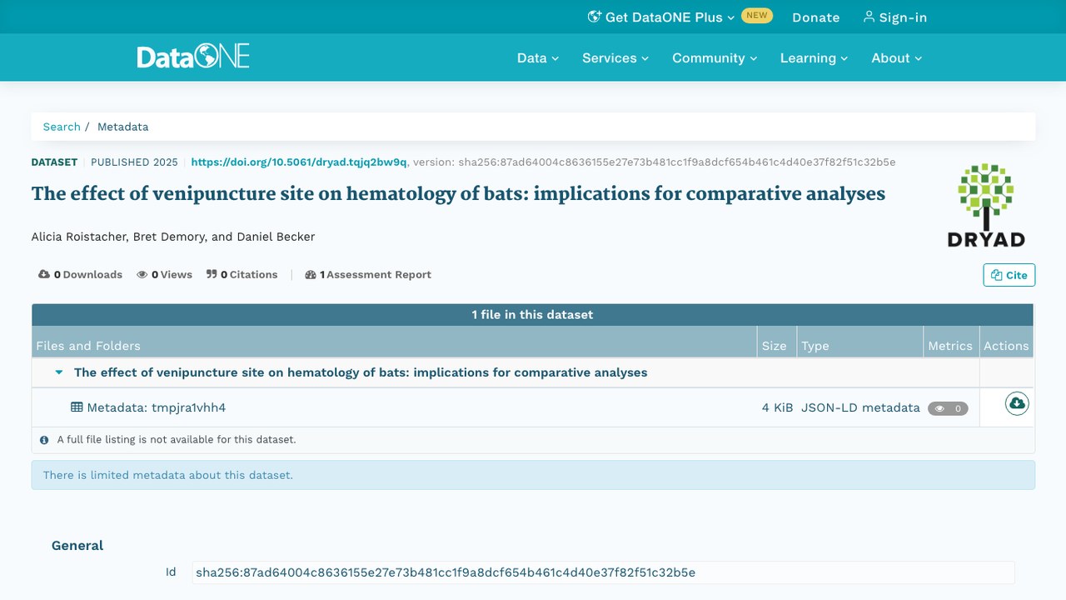1066x600 pixels.
Task: Click the info icon beside file listing notice
Action: 44,439
